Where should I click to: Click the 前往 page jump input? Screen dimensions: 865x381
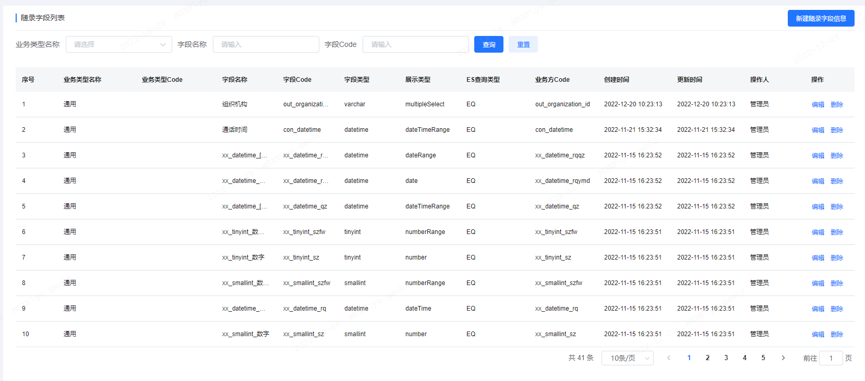pyautogui.click(x=831, y=358)
